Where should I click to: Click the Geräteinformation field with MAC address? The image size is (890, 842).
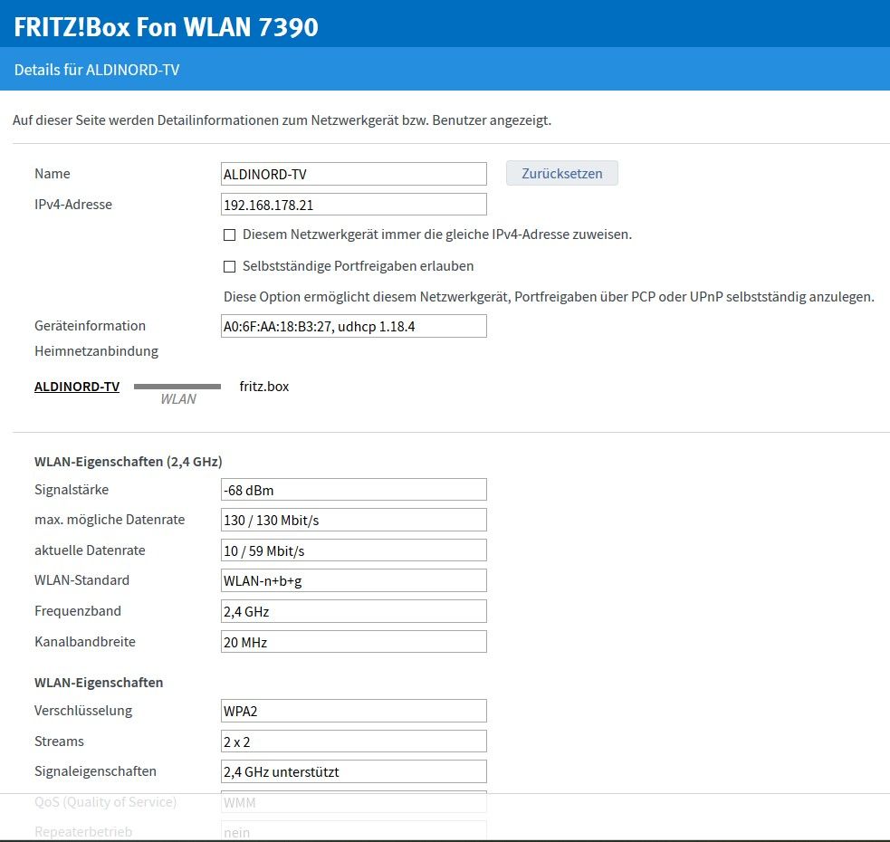353,326
